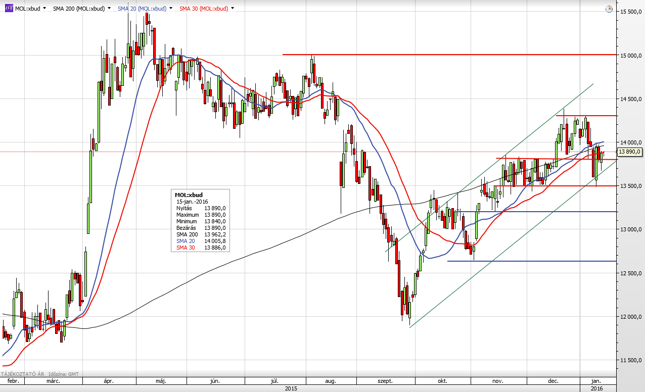Click the Minimum value 13 840,0
This screenshot has width=645, height=392.
point(215,221)
